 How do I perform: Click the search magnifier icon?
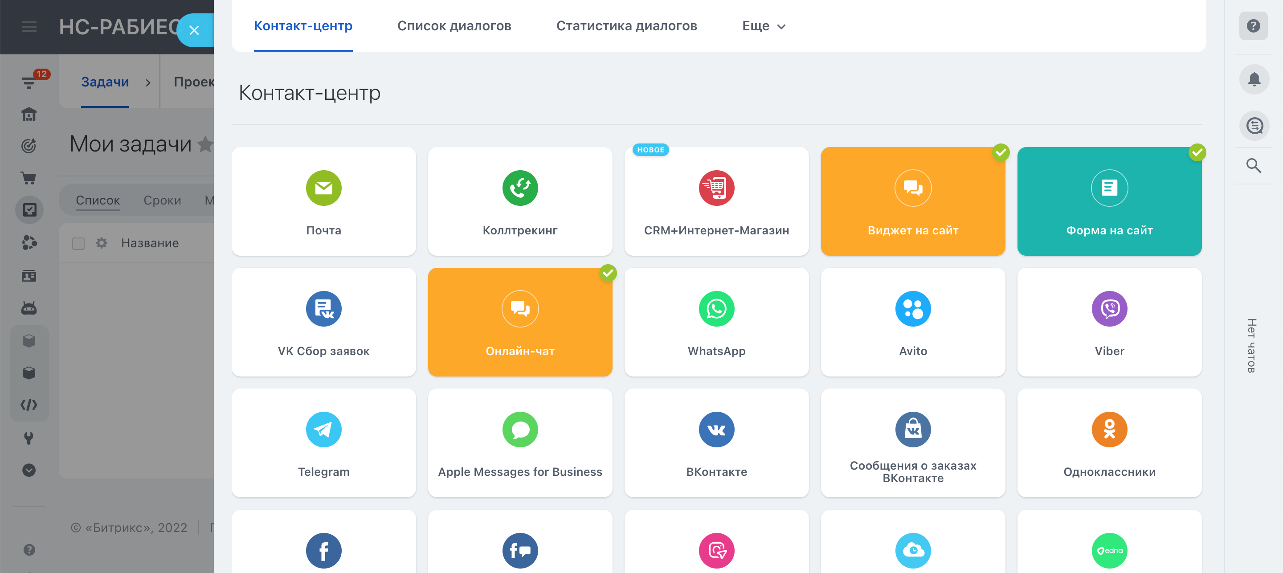point(1254,165)
